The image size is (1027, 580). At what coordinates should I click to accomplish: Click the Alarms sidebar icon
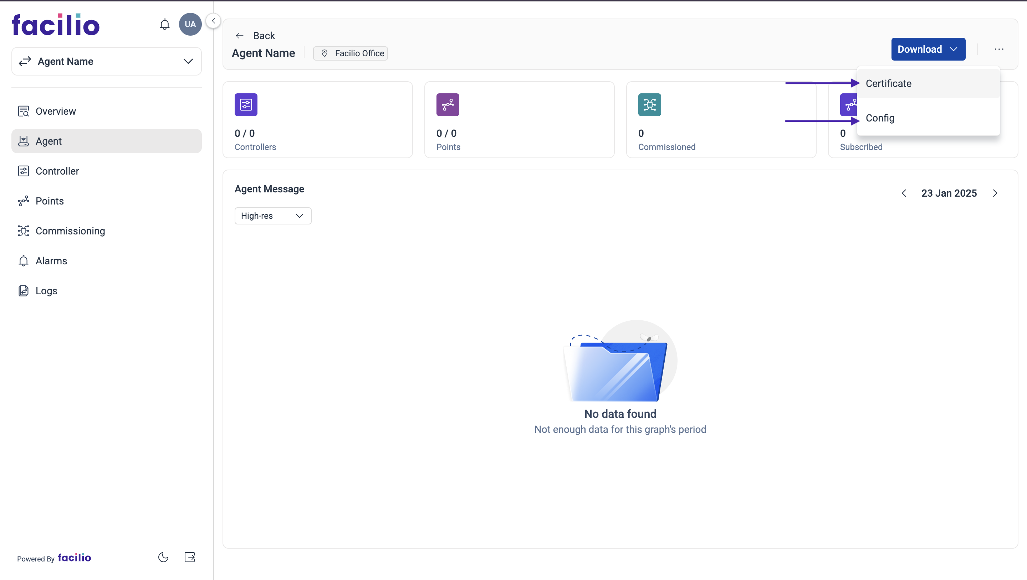coord(23,260)
